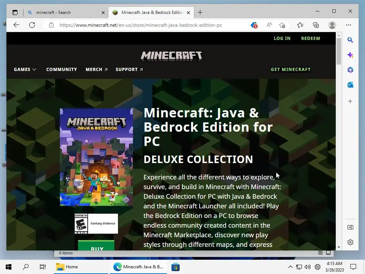Viewport: 365px width, 274px height.
Task: Open taskbar Search magnifier
Action: [x=26, y=267]
